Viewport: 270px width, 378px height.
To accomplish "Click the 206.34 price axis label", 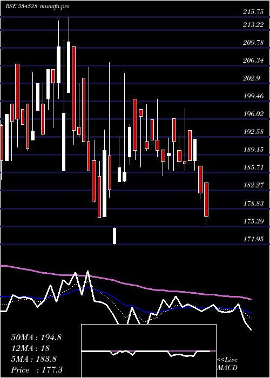I will [253, 60].
